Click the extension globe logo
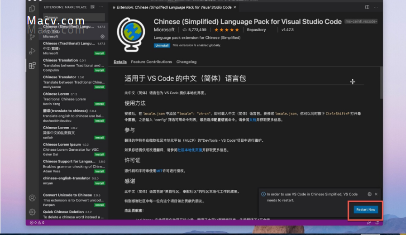This screenshot has height=235, width=406. tap(131, 34)
